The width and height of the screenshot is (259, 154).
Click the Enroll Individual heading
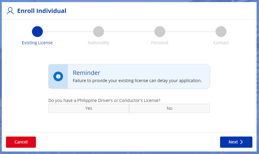click(42, 11)
